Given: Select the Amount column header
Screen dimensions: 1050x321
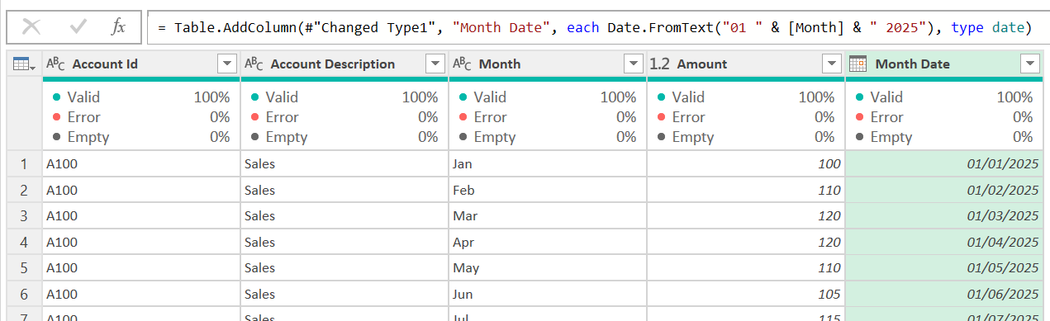Looking at the screenshot, I should coord(746,64).
